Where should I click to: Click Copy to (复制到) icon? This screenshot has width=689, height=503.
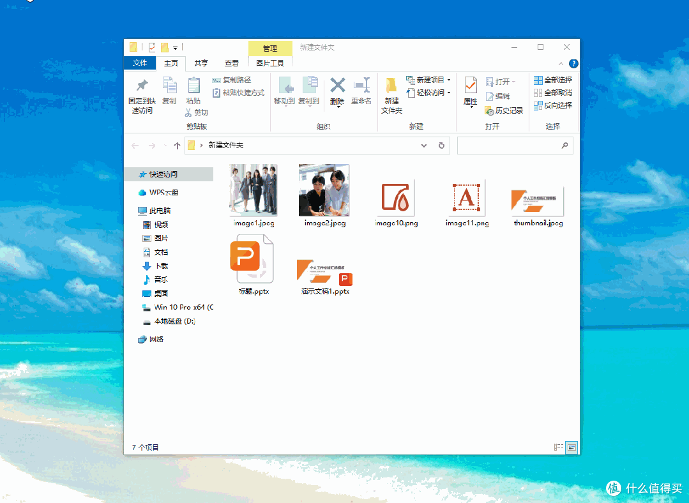point(309,86)
